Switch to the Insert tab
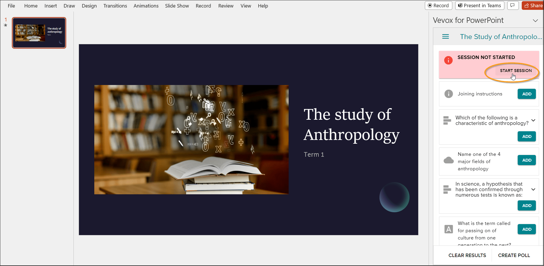This screenshot has width=544, height=266. [51, 6]
